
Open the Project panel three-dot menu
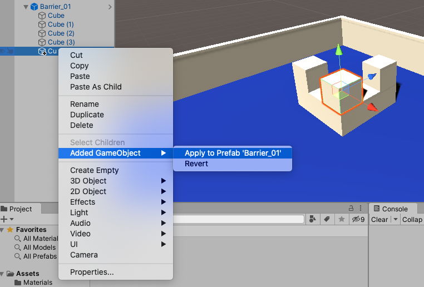(361, 208)
